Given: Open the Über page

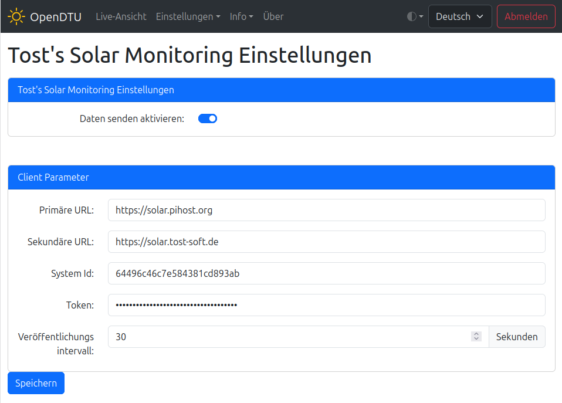Looking at the screenshot, I should click(273, 16).
